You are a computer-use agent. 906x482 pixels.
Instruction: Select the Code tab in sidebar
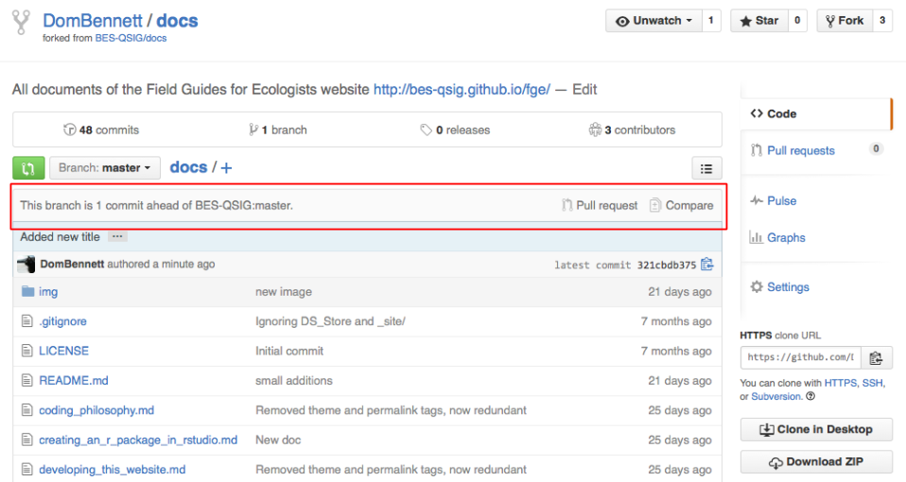click(x=816, y=113)
